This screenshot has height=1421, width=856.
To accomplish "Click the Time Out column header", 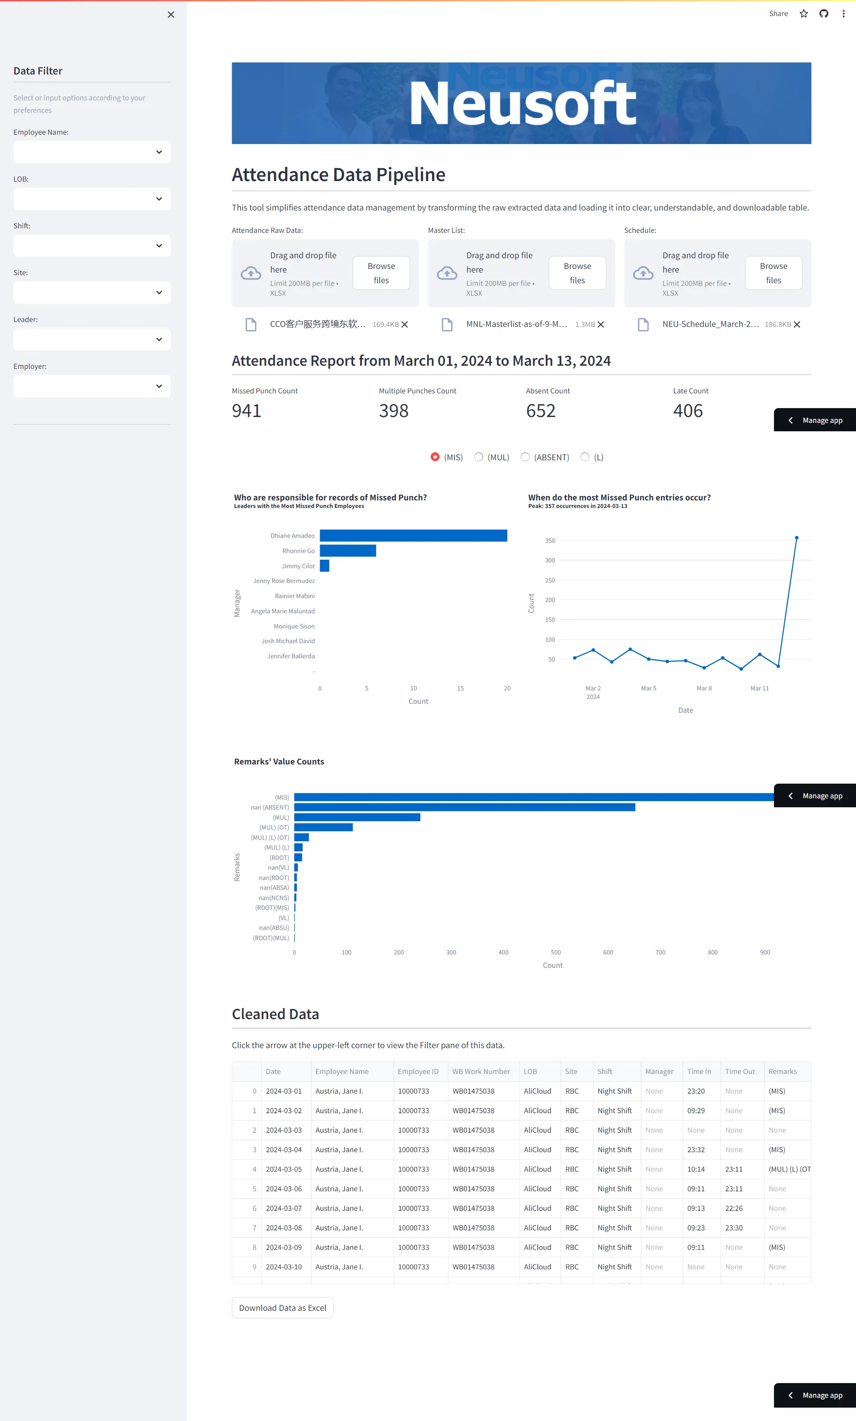I will (x=742, y=1071).
